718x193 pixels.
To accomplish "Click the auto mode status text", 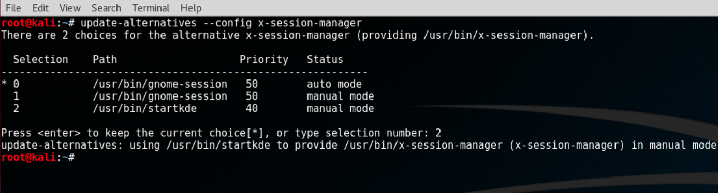I will (x=334, y=84).
